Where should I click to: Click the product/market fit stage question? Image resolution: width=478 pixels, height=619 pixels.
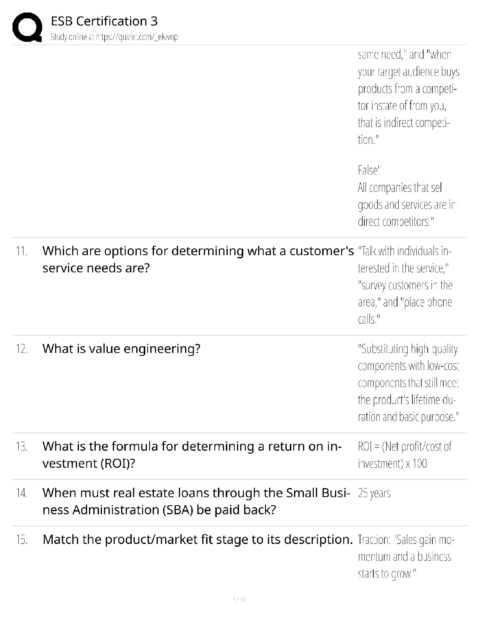point(198,539)
